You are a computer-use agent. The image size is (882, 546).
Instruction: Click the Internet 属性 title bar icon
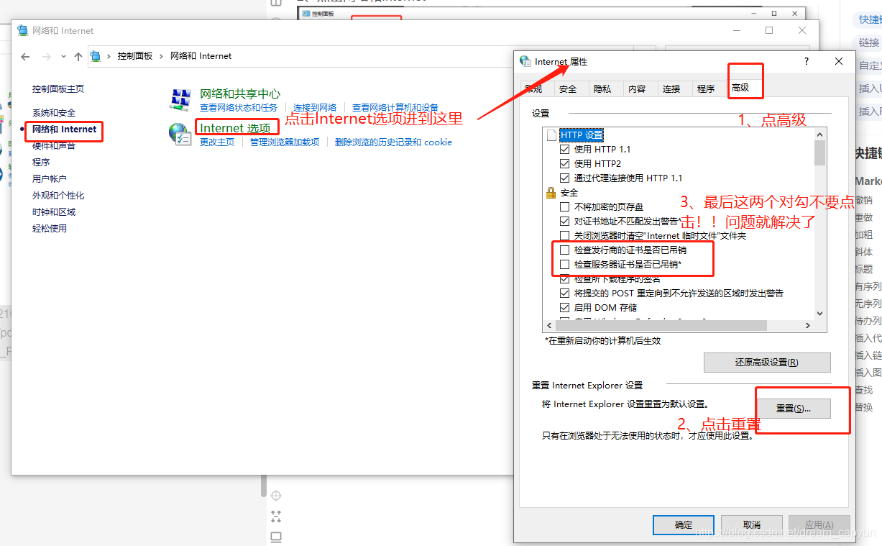pyautogui.click(x=525, y=62)
